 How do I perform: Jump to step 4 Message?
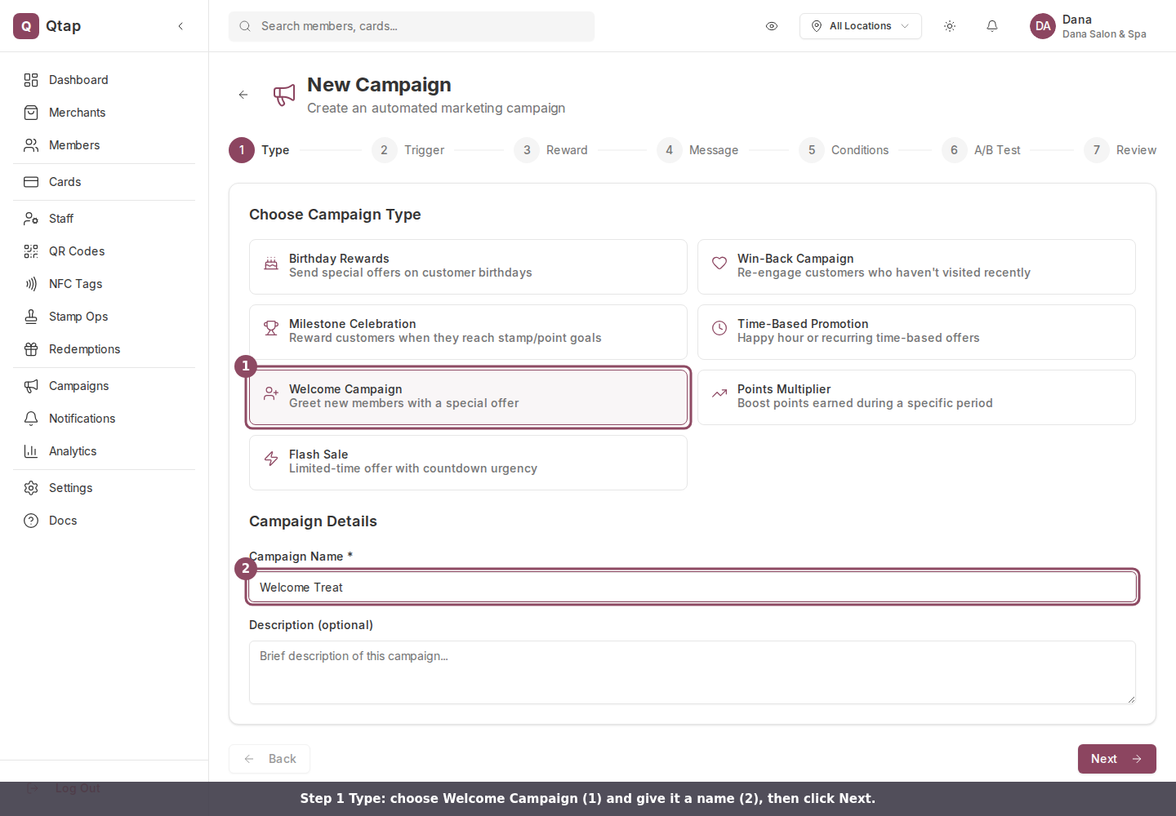(x=698, y=150)
